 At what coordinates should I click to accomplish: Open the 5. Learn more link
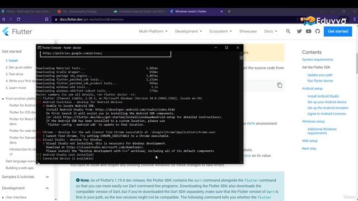pyautogui.click(x=16, y=88)
